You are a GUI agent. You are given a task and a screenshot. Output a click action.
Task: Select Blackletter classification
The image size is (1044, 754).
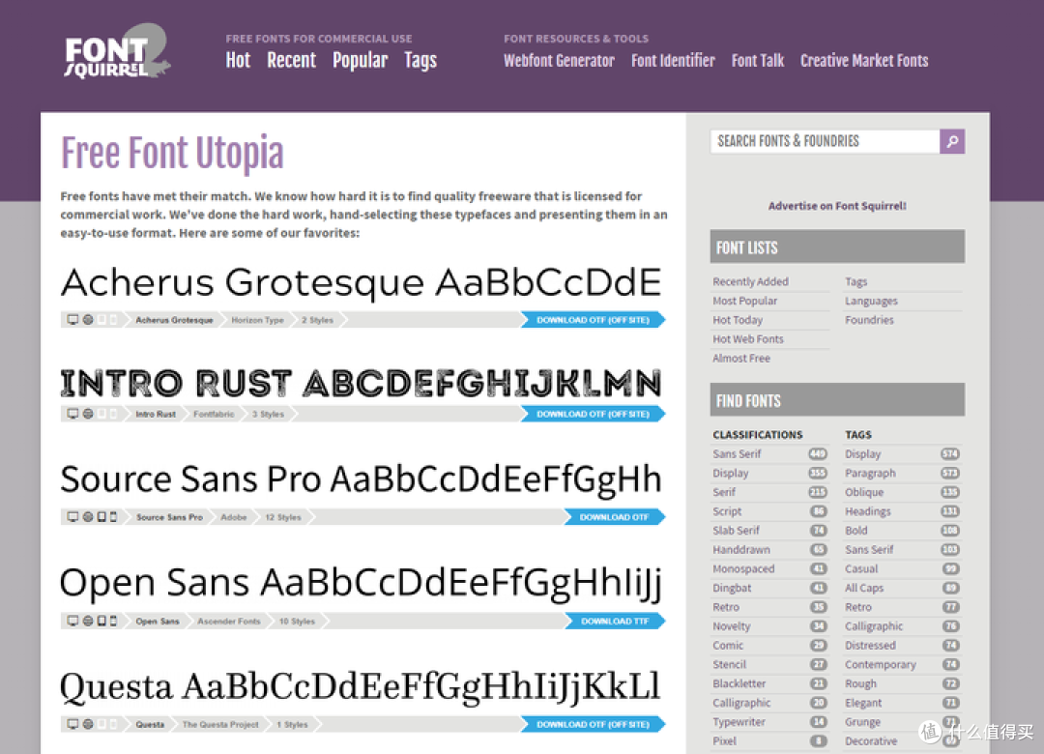(x=739, y=684)
